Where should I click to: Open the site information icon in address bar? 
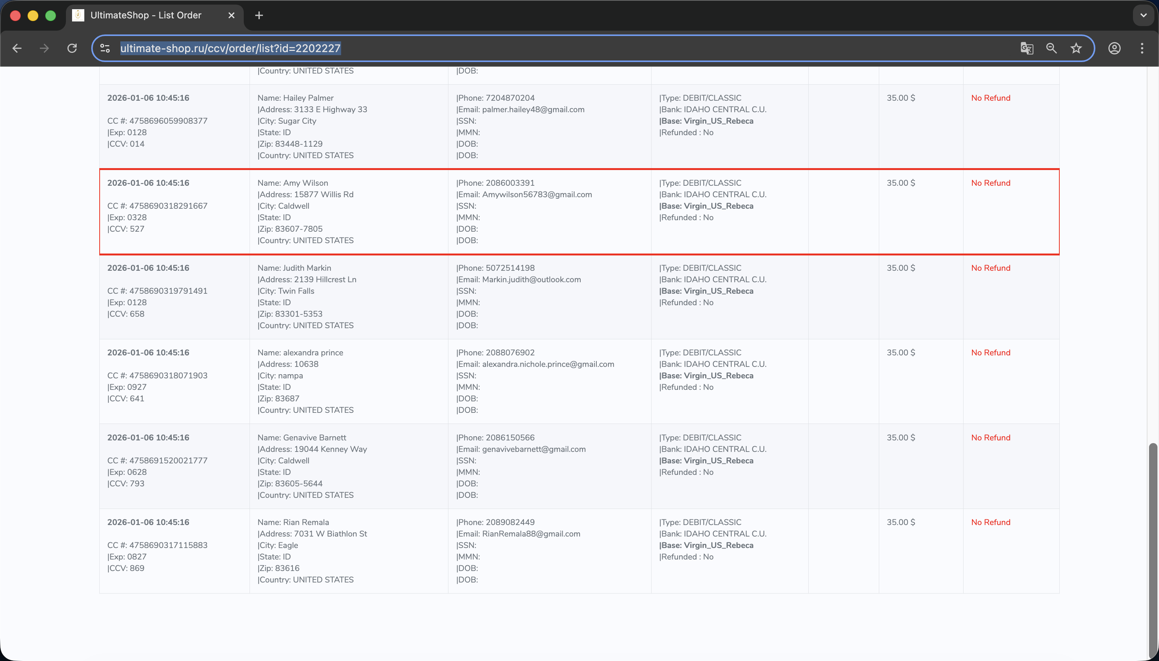coord(105,48)
